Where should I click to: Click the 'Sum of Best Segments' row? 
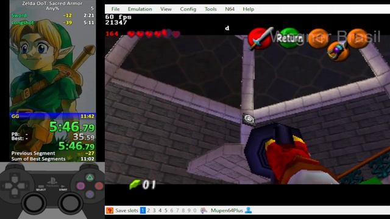[53, 159]
